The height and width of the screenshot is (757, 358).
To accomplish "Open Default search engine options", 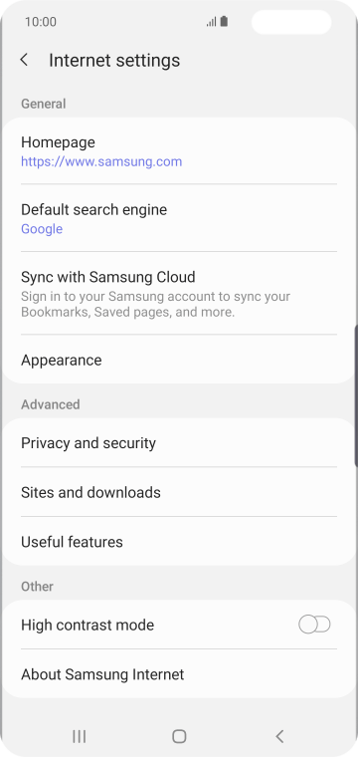I will coord(179,218).
